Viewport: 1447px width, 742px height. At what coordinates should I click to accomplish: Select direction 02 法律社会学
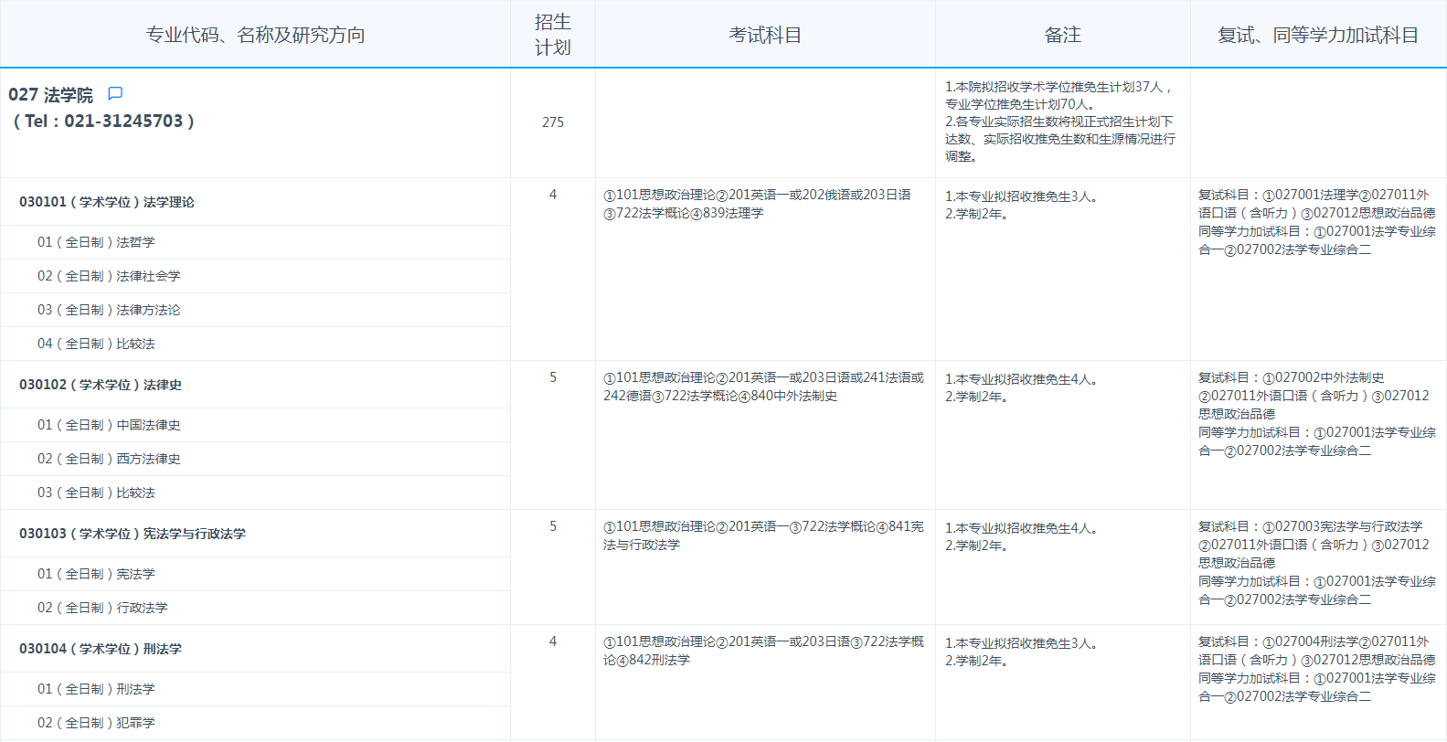pos(109,276)
